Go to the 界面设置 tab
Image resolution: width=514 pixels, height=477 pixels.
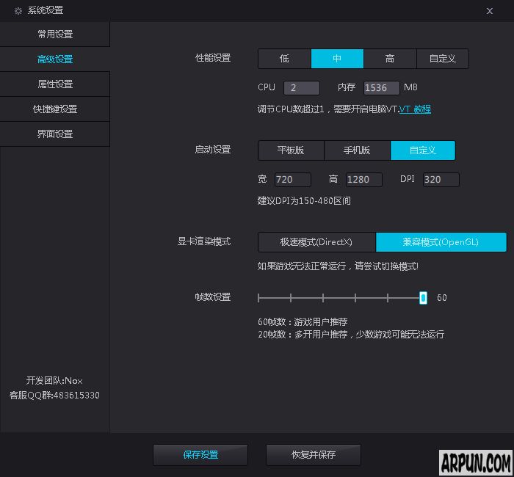55,134
